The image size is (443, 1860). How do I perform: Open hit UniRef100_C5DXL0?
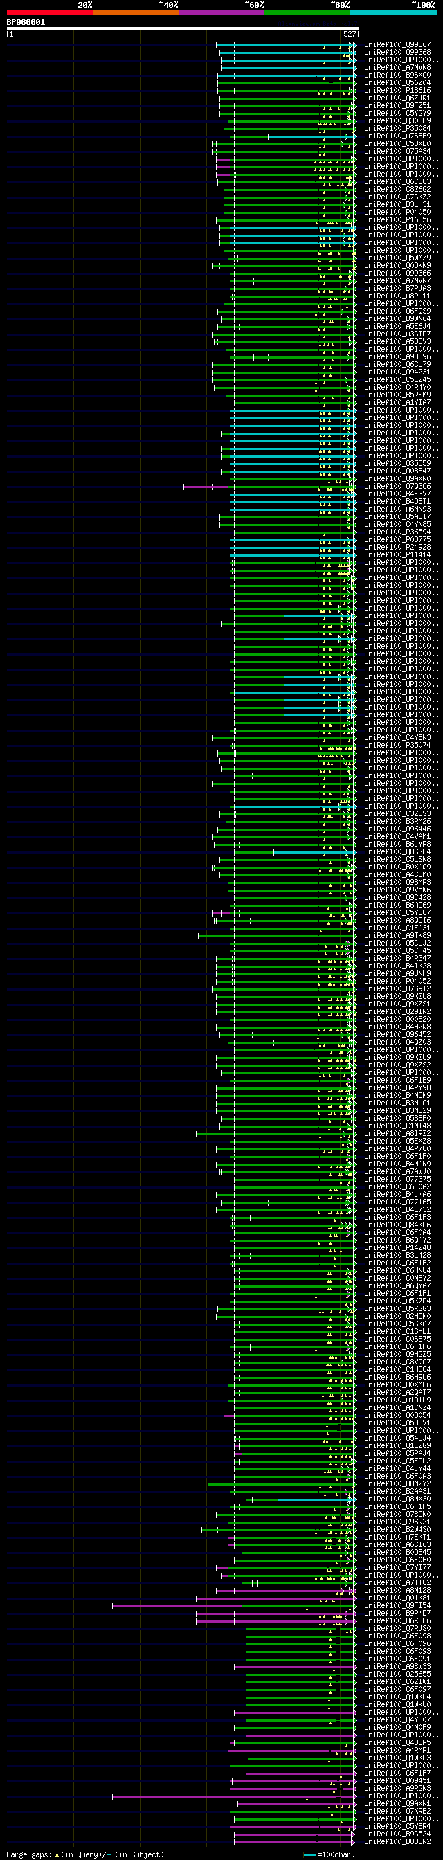tap(397, 143)
